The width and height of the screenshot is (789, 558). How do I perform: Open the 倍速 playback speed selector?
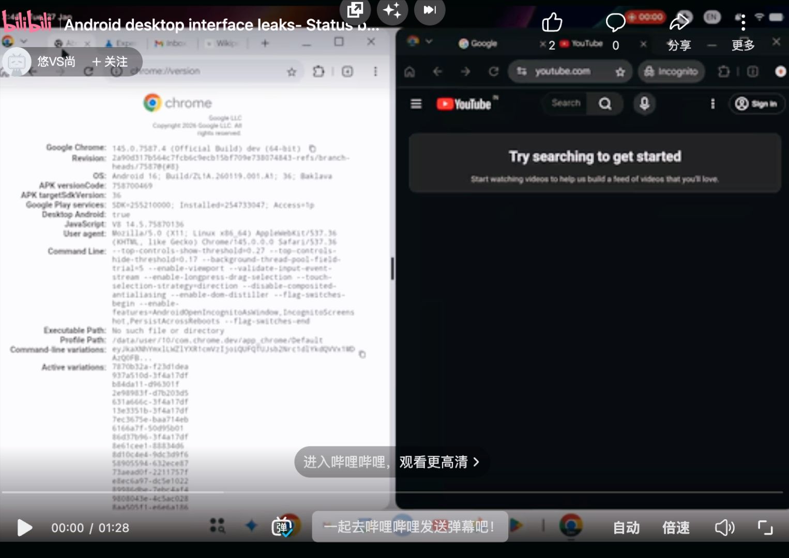(x=676, y=528)
